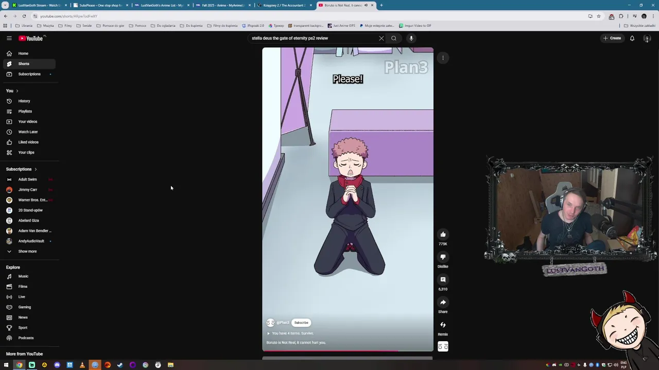The image size is (659, 370).
Task: Open the Create button
Action: click(x=613, y=38)
